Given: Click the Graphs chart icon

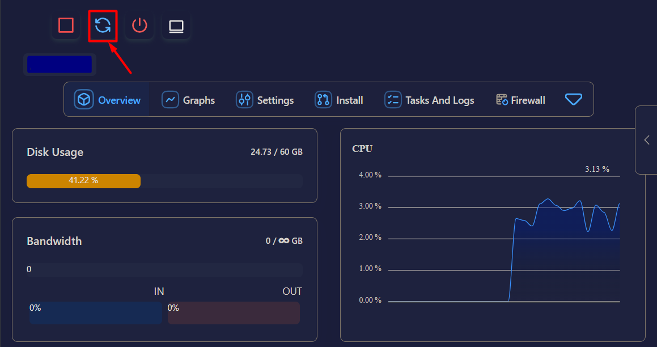Looking at the screenshot, I should click(x=171, y=99).
